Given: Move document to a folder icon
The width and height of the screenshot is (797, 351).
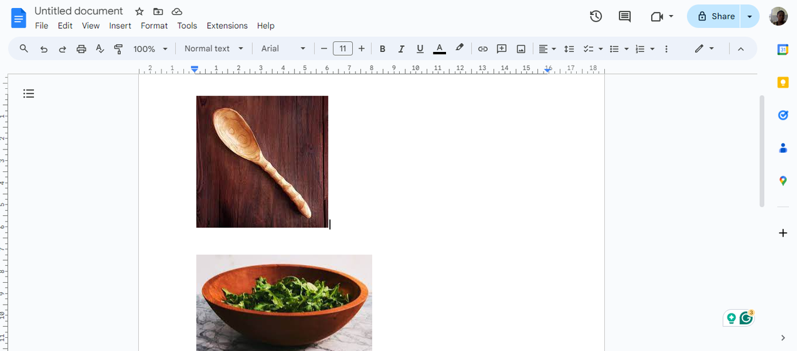Looking at the screenshot, I should pyautogui.click(x=158, y=11).
